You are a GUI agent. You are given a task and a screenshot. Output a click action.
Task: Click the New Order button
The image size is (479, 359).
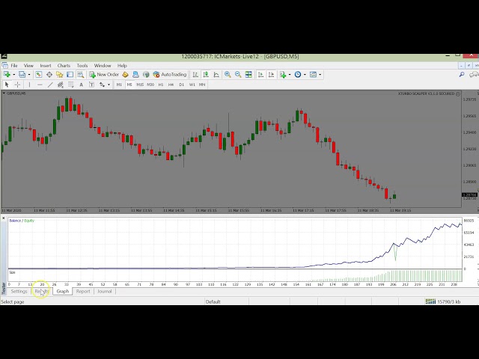point(105,75)
